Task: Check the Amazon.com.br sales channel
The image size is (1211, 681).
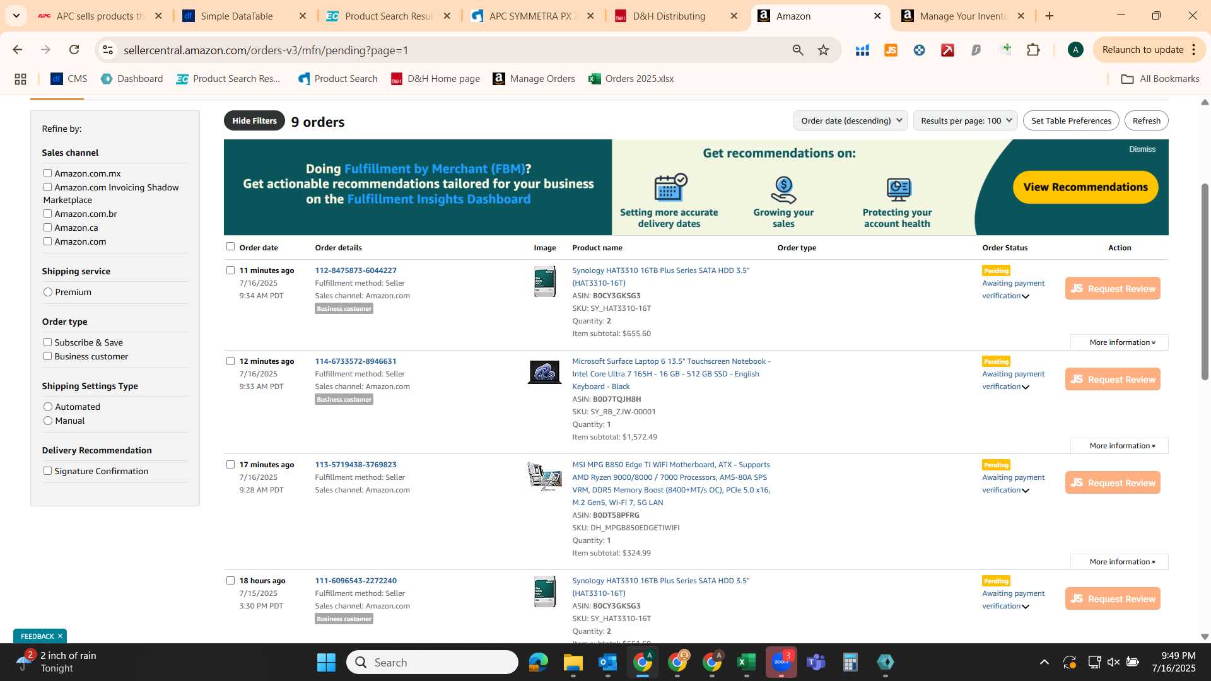Action: point(47,214)
